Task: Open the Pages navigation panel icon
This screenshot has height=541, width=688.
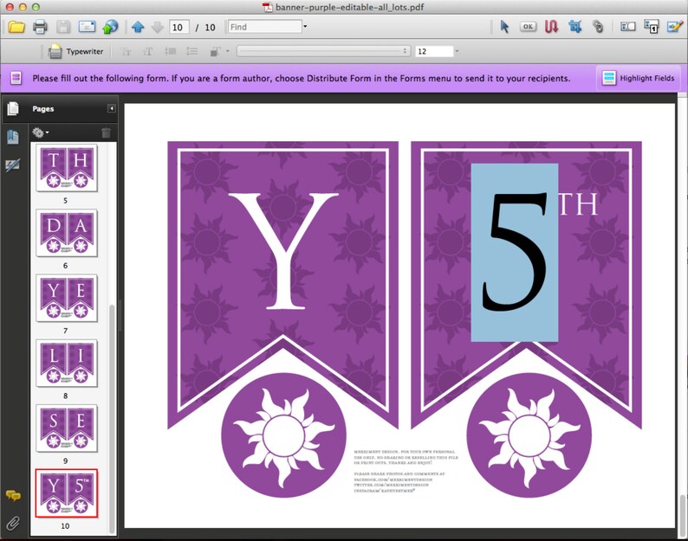Action: pyautogui.click(x=13, y=108)
